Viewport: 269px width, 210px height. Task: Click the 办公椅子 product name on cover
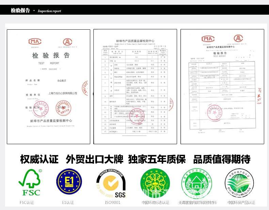pos(62,80)
